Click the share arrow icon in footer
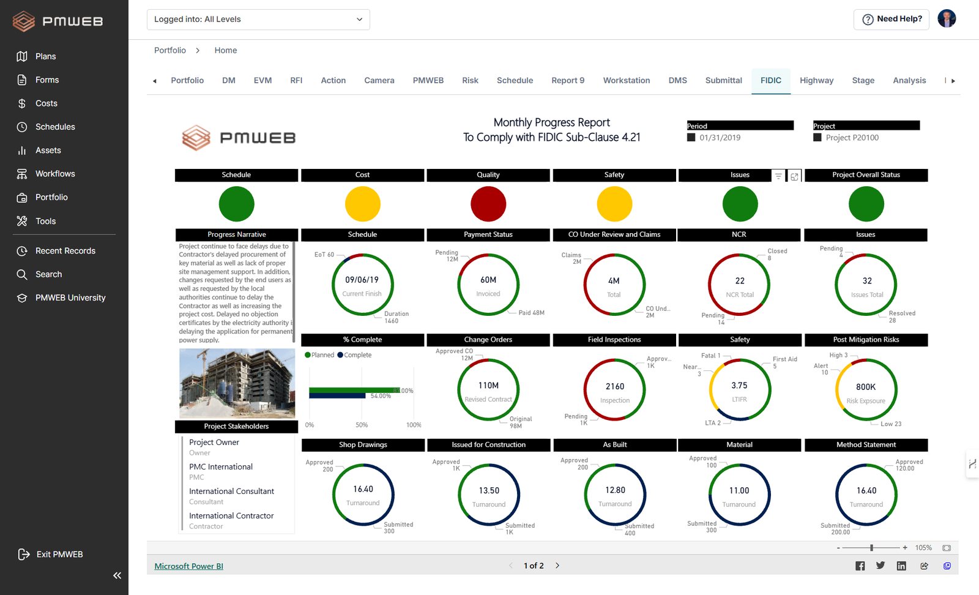The image size is (979, 595). coord(924,566)
